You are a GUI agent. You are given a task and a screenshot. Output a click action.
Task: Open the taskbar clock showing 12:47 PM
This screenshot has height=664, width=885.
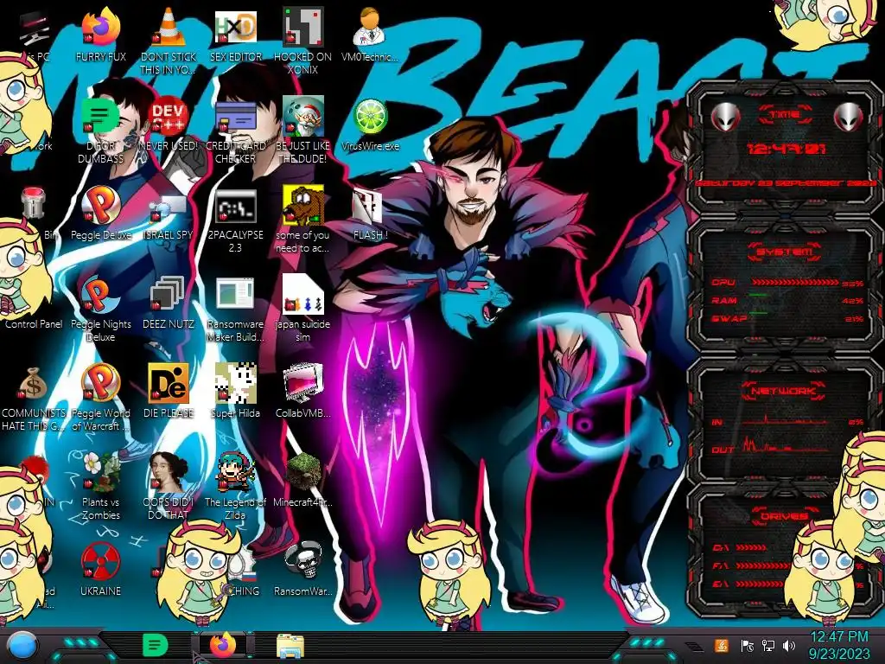click(838, 645)
